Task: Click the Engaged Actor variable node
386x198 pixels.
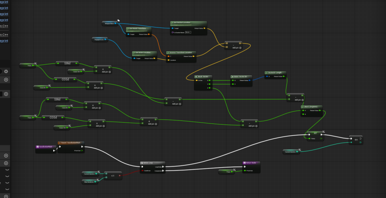Action: [x=101, y=39]
